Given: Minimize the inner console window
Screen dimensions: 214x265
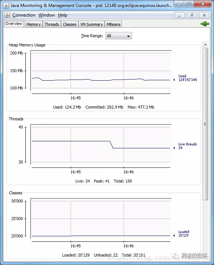Looking at the screenshot, I should [179, 15].
